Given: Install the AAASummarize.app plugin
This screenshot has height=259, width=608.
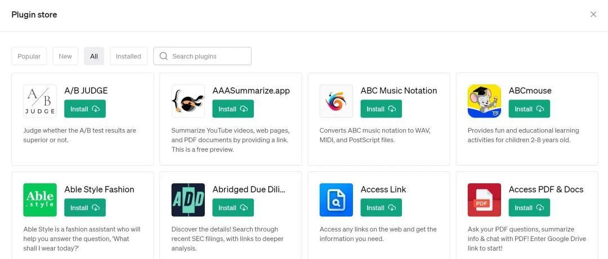Looking at the screenshot, I should pos(233,109).
